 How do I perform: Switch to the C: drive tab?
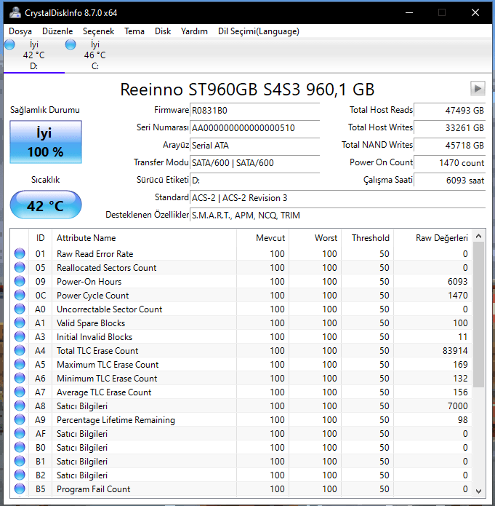click(94, 55)
